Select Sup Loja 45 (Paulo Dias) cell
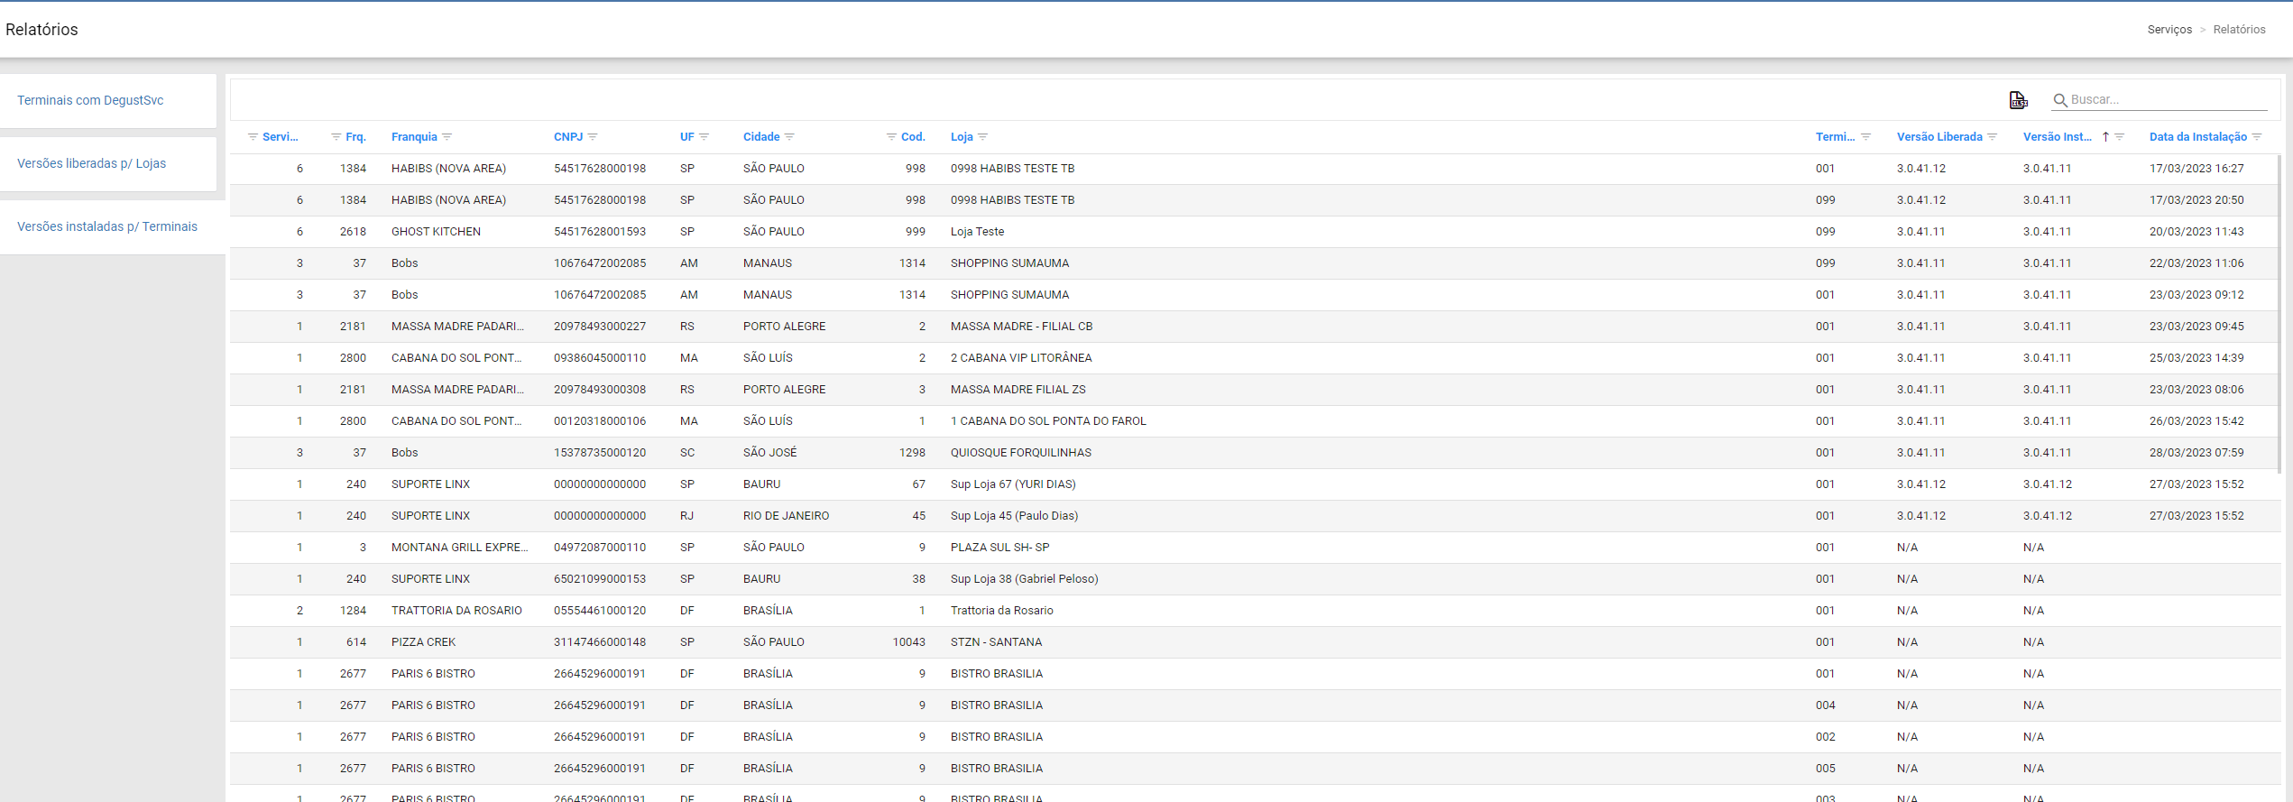This screenshot has height=802, width=2293. (x=1014, y=516)
